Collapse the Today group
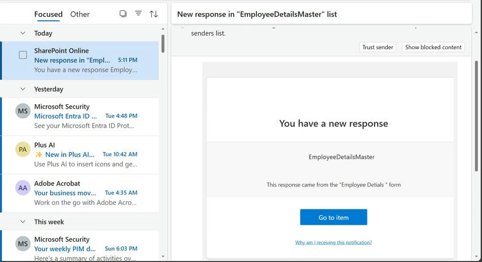The image size is (482, 262). [23, 33]
